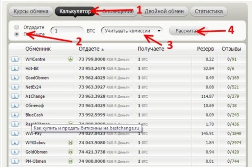
Task: Open reviews 0/2974 for WMGlobus
Action: click(234, 143)
